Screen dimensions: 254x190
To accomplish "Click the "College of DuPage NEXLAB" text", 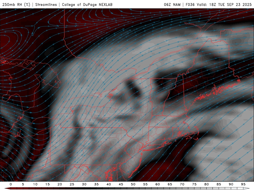I will click(x=87, y=5).
